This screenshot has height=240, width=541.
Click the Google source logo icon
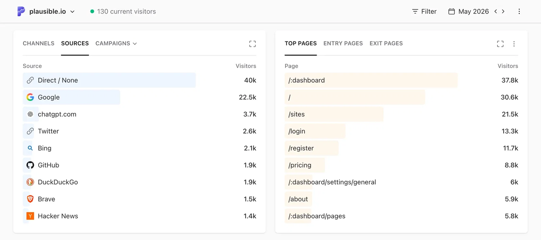pyautogui.click(x=30, y=97)
